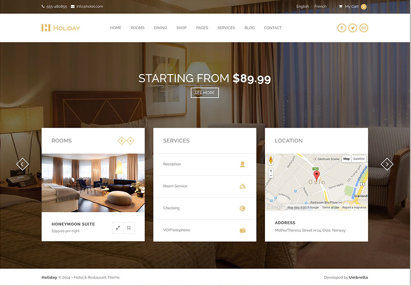The width and height of the screenshot is (411, 286).
Task: Open the Facebook social icon
Action: tap(342, 28)
